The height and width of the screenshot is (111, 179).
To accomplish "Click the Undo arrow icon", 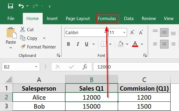I will pos(21,6).
